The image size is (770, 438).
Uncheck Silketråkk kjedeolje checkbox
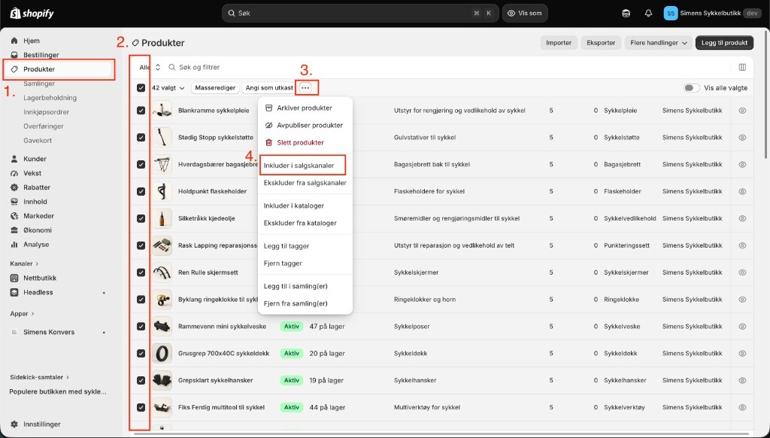(141, 218)
